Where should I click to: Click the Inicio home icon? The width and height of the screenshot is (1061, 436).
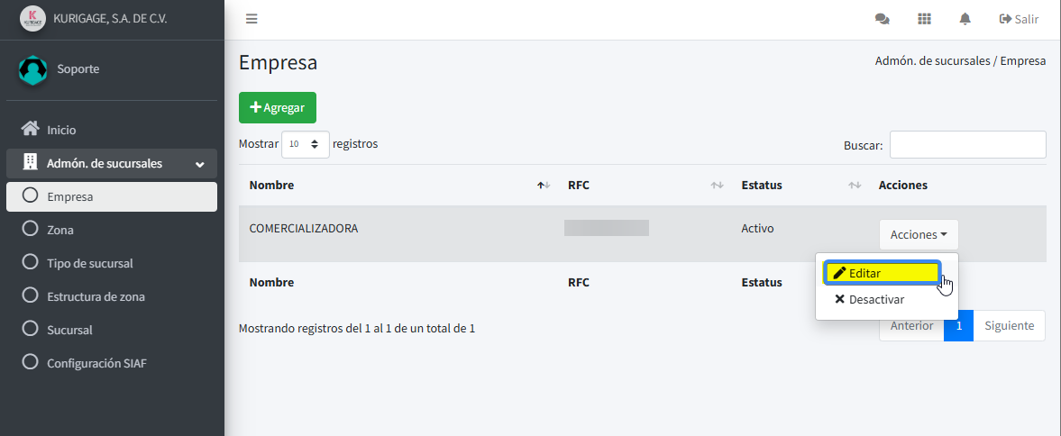(31, 129)
